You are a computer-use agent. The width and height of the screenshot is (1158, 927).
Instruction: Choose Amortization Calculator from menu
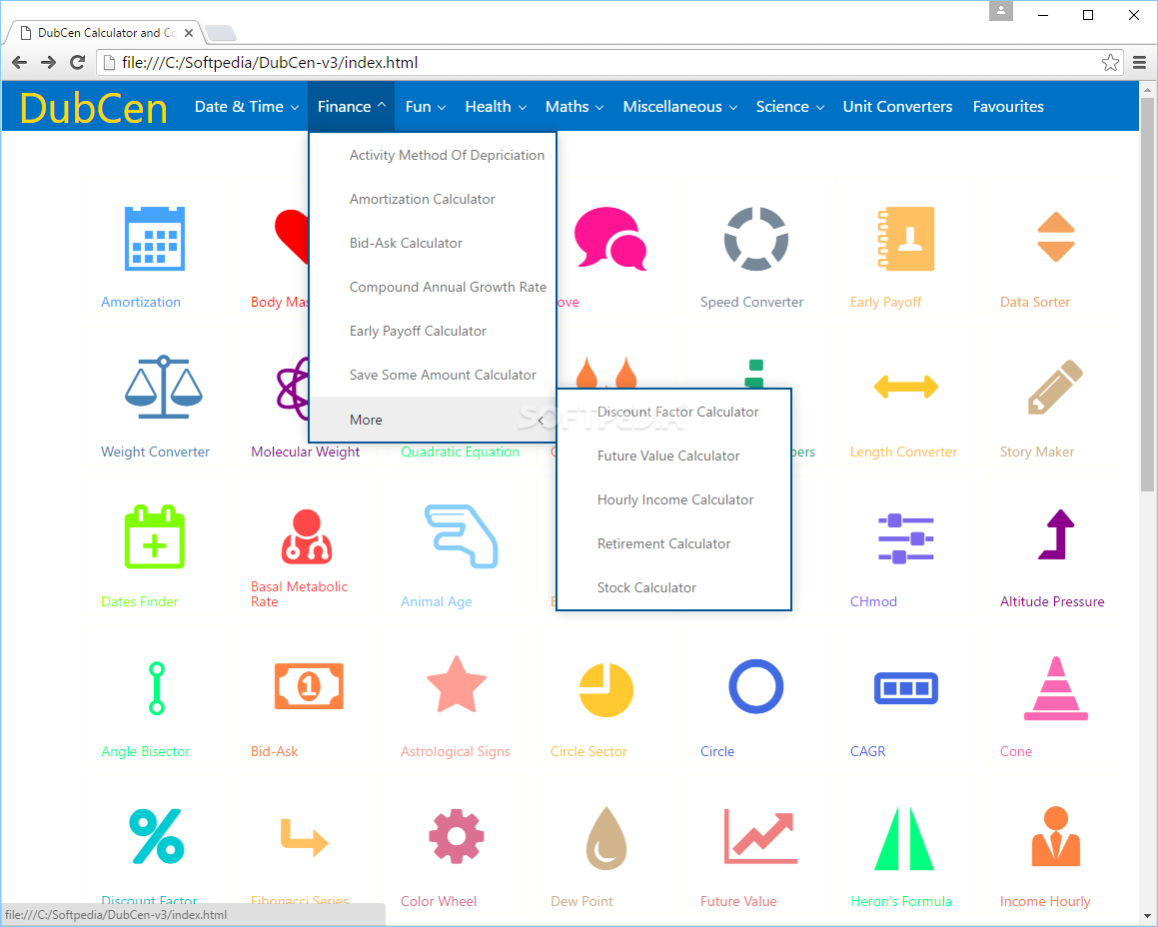[423, 199]
